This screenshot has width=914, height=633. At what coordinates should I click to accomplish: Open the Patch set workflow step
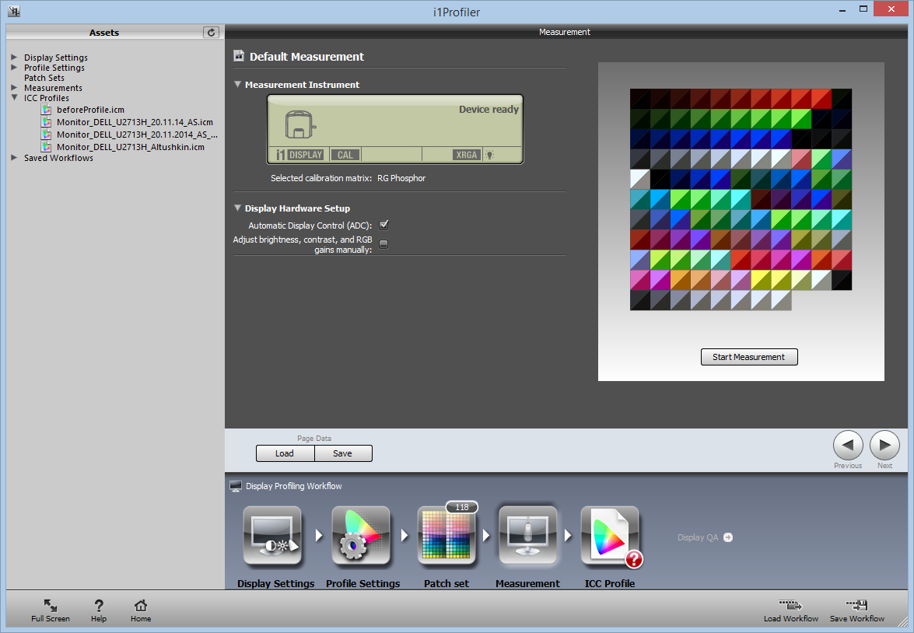coord(446,537)
